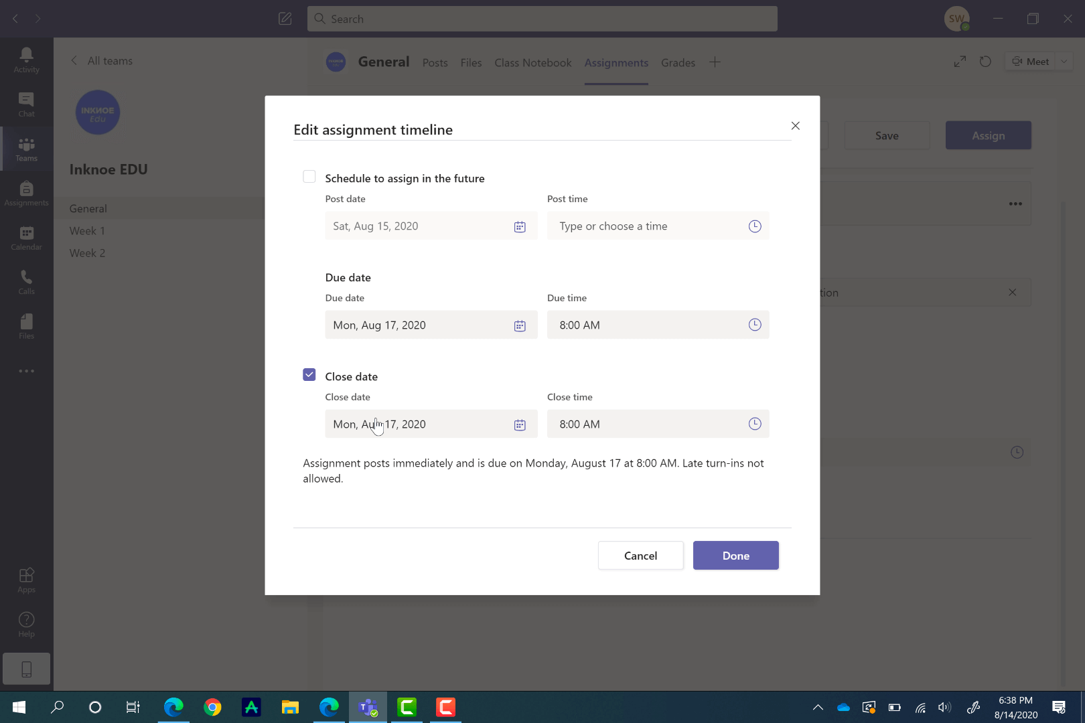Viewport: 1085px width, 723px height.
Task: Click inside the Teams search bar
Action: tap(542, 19)
